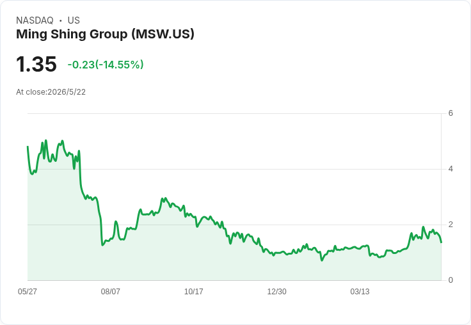Click the 05/27 date axis label

[28, 292]
